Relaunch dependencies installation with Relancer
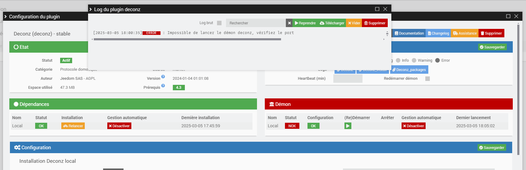This screenshot has width=526, height=170. coord(73,126)
